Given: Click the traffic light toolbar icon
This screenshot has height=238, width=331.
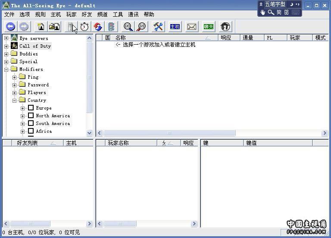Looking at the screenshot, I should pyautogui.click(x=111, y=27).
